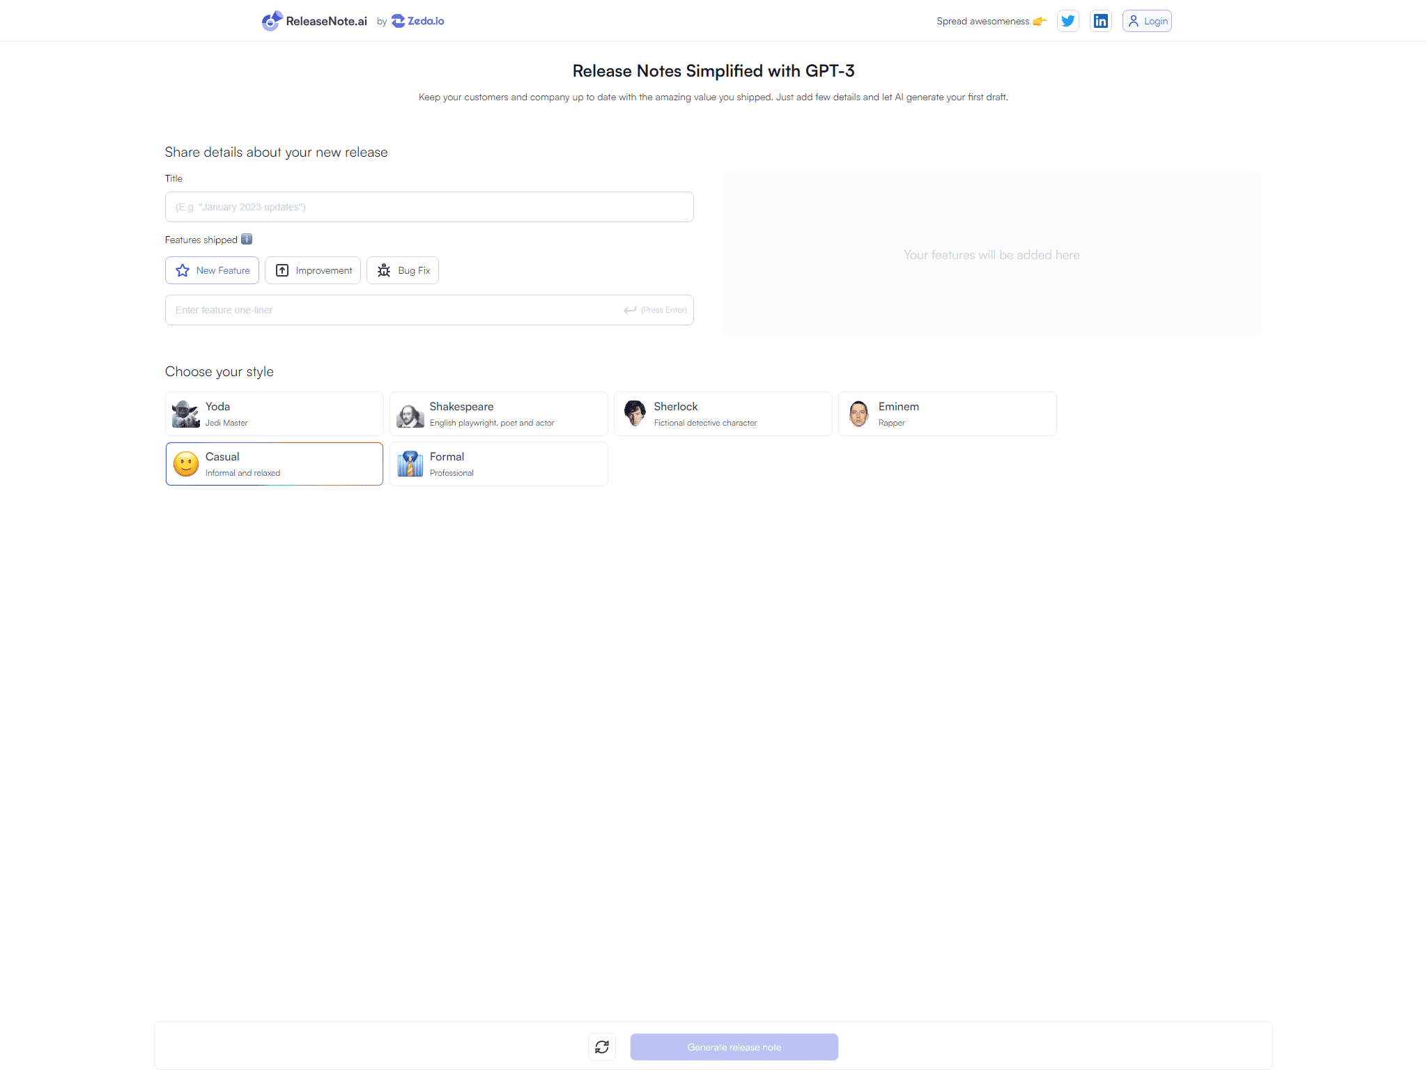Viewport: 1427px width, 1070px height.
Task: Click 'Your features will be added here' text
Action: click(x=992, y=255)
